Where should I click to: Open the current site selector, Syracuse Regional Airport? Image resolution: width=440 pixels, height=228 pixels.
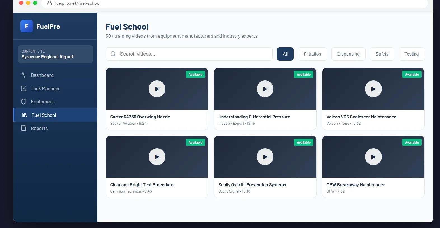click(55, 54)
